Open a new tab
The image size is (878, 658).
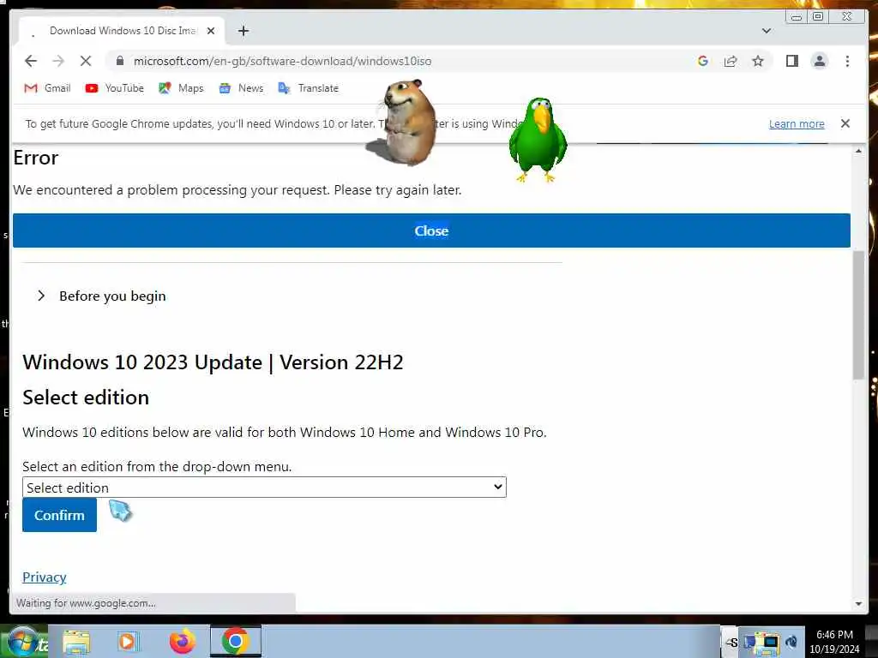coord(243,31)
